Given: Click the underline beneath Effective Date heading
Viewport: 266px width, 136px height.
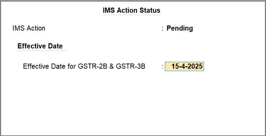Looking at the screenshot, I should pos(42,50).
